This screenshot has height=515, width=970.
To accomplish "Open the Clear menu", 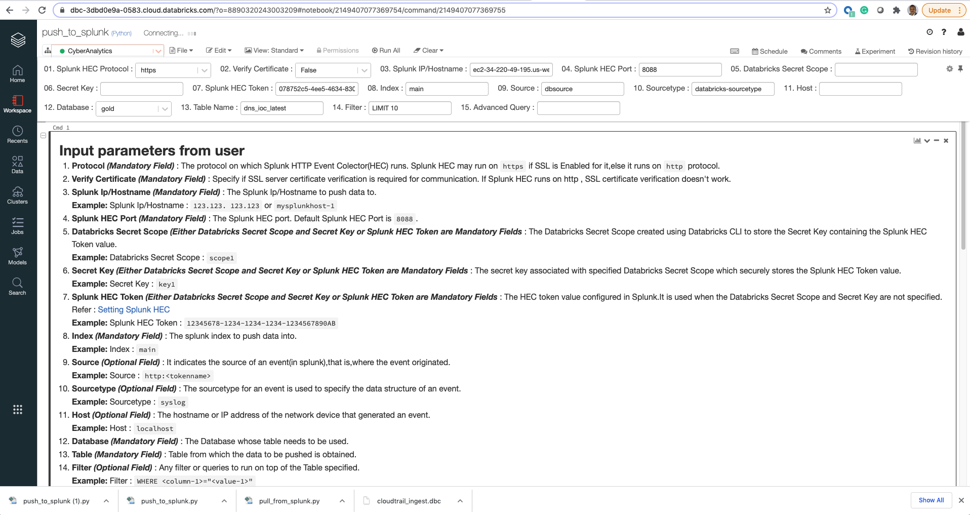I will coord(428,51).
